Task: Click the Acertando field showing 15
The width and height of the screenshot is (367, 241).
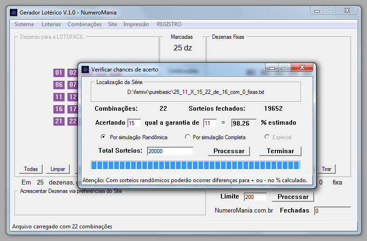Action: click(134, 123)
